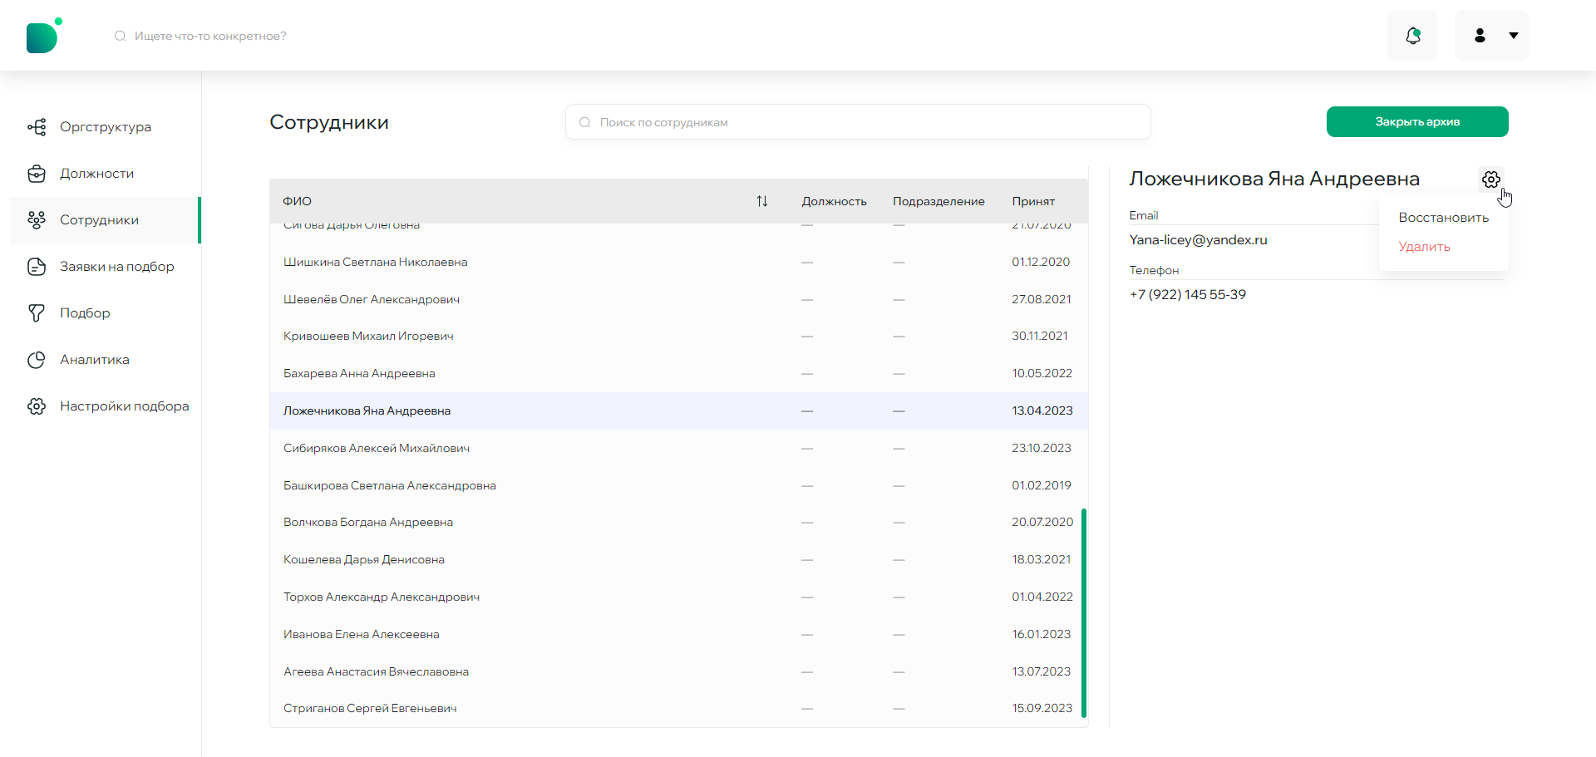The image size is (1596, 757).
Task: Open the Аналитика section
Action: pos(106,360)
